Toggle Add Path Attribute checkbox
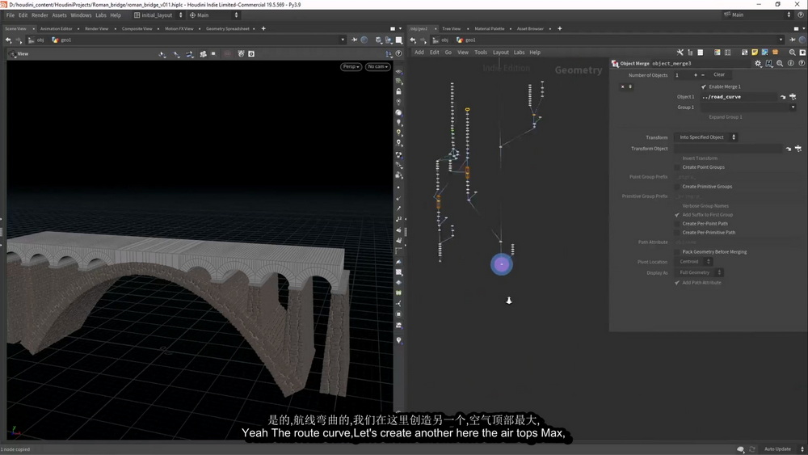The image size is (808, 455). coord(677,282)
